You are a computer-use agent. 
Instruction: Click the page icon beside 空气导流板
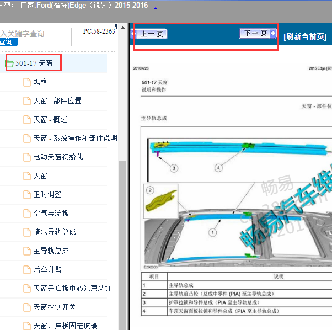click(x=27, y=214)
